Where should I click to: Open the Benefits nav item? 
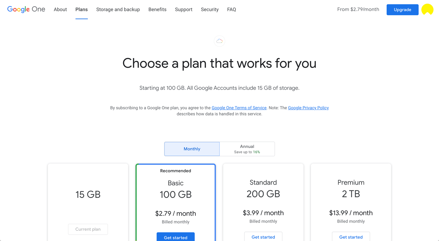pos(157,10)
